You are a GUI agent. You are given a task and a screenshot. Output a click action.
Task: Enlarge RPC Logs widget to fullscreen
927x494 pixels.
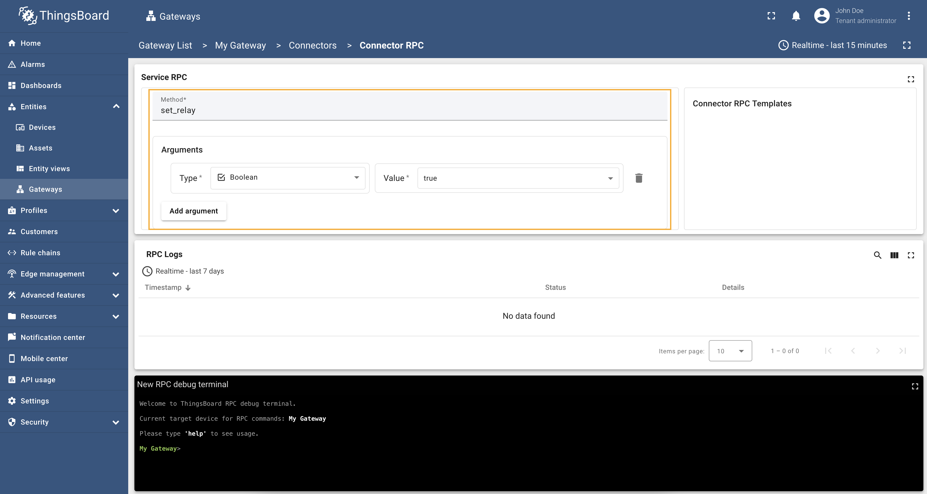(911, 255)
